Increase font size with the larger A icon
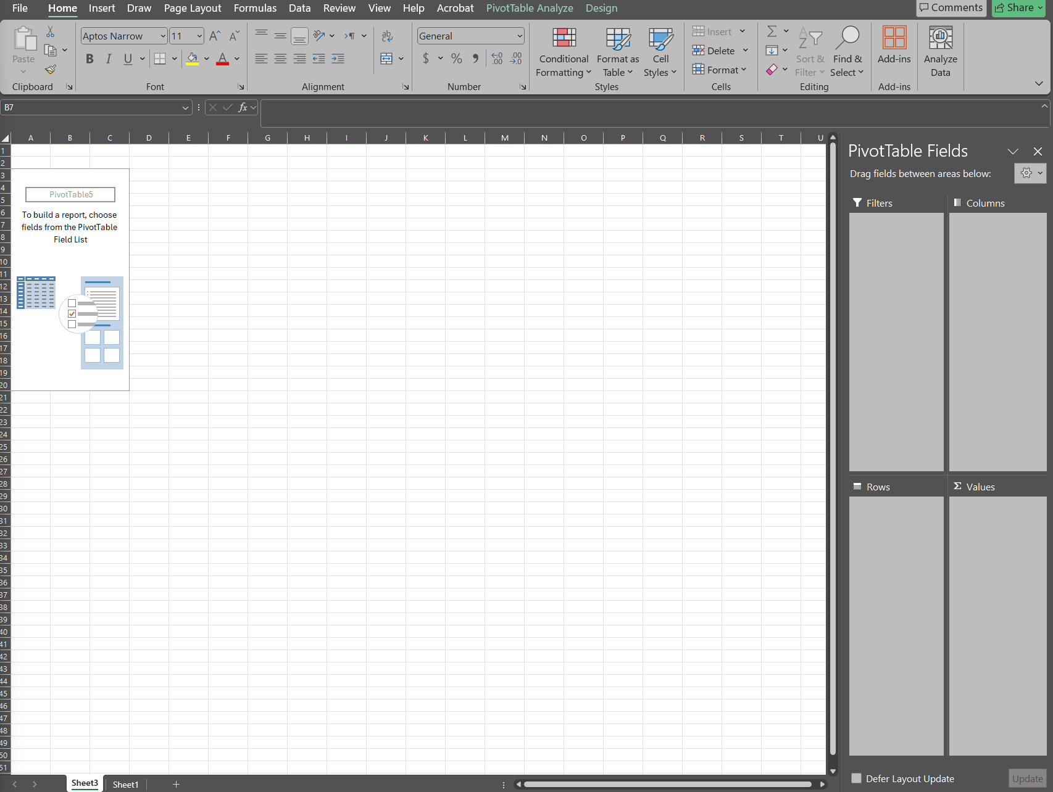This screenshot has width=1053, height=792. point(215,36)
